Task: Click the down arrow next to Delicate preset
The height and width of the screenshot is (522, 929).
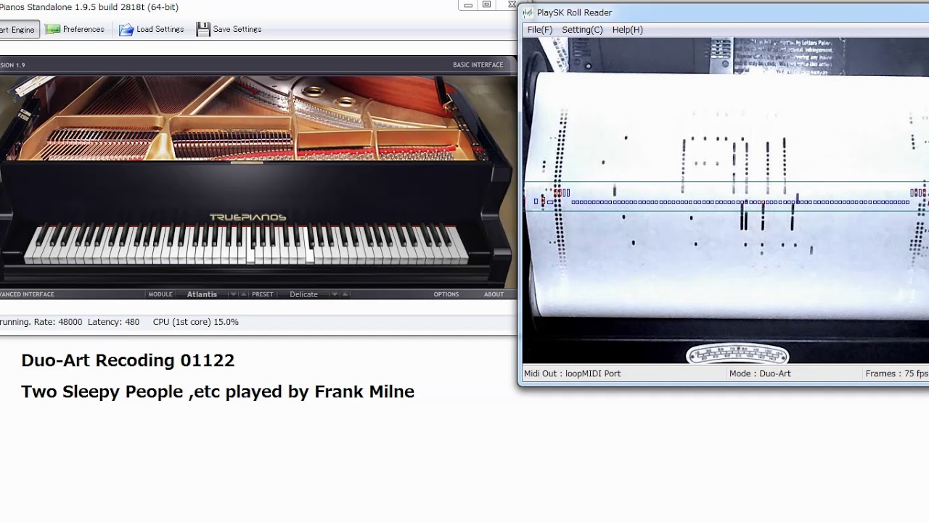Action: click(334, 294)
